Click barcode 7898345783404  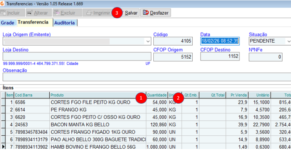[x=32, y=132]
